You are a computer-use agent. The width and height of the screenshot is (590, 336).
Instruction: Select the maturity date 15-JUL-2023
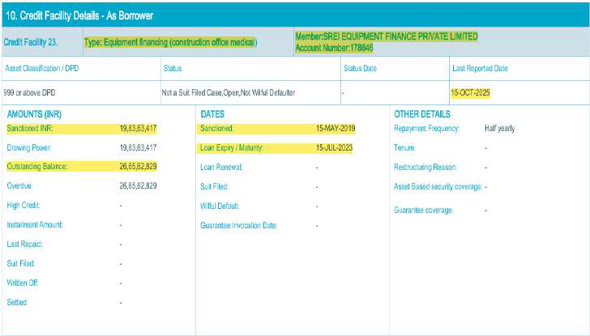tap(334, 147)
